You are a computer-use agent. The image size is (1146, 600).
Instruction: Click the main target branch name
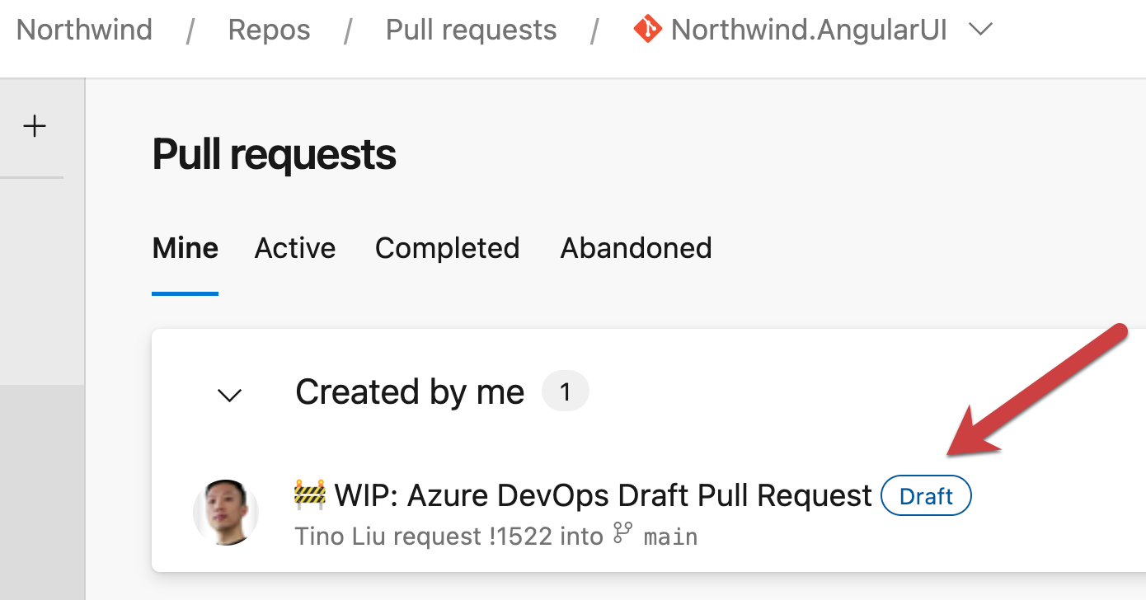(670, 537)
